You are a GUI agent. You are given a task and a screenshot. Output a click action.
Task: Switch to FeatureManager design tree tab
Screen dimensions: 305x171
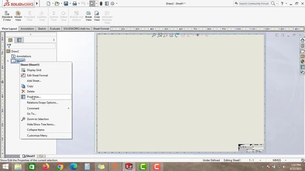pos(10,40)
